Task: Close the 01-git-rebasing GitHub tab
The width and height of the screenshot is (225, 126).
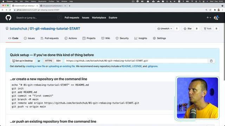Action: pos(37,6)
